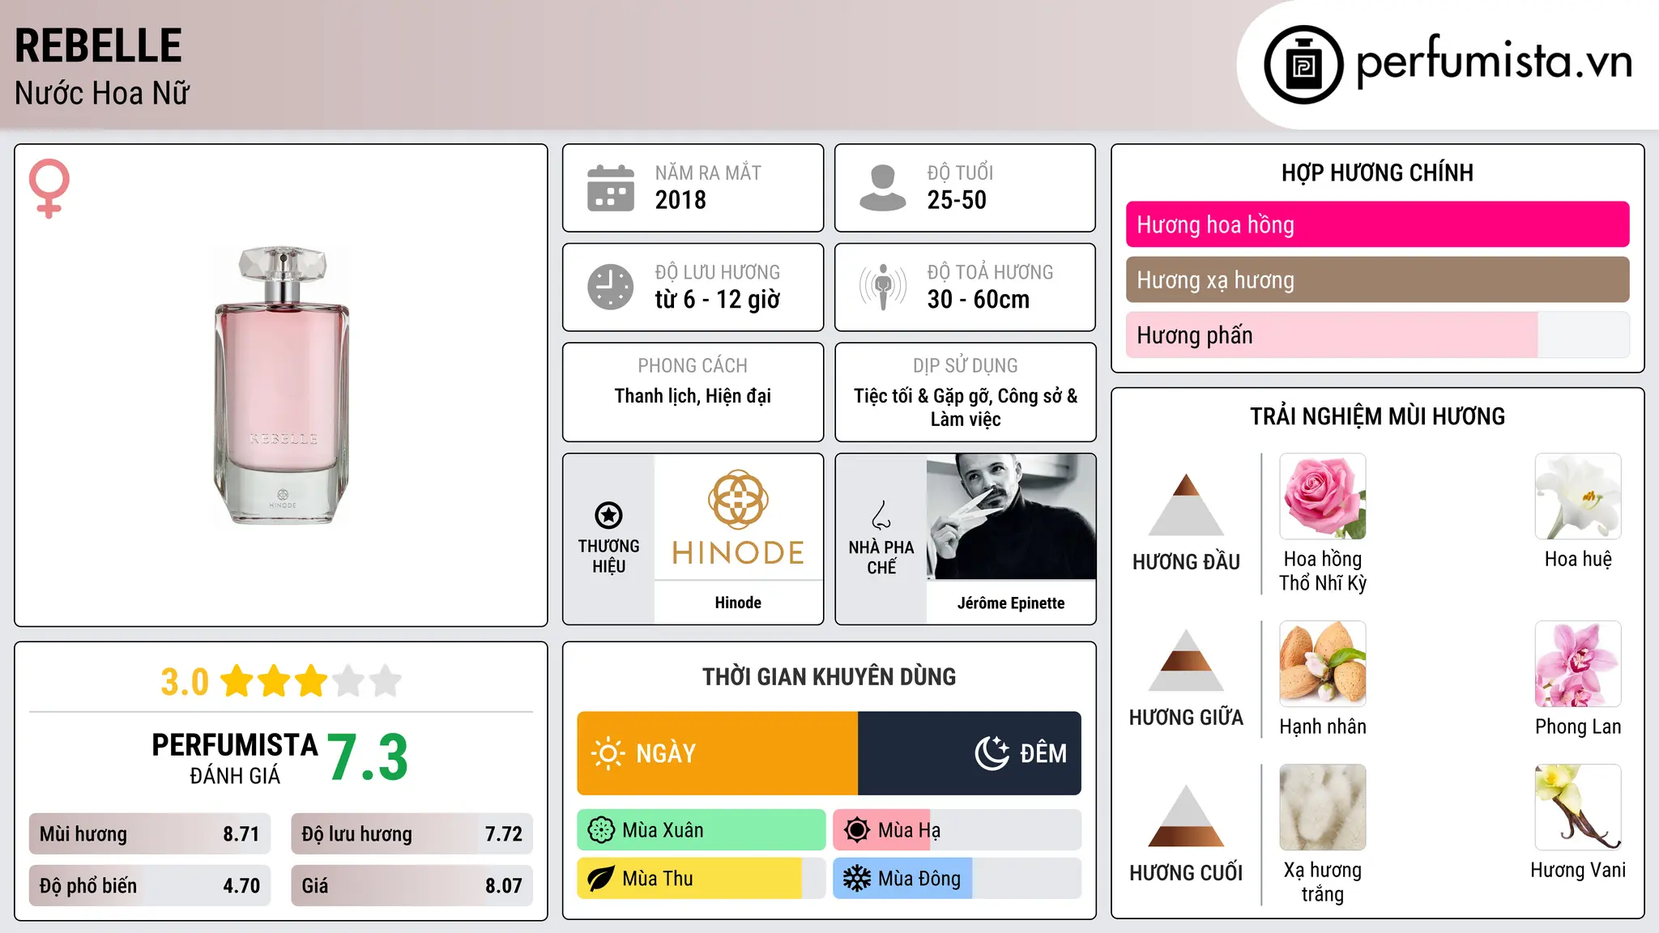Click the Độ lưu hương 7.72 score bar
Viewport: 1659px width, 933px height.
[412, 834]
